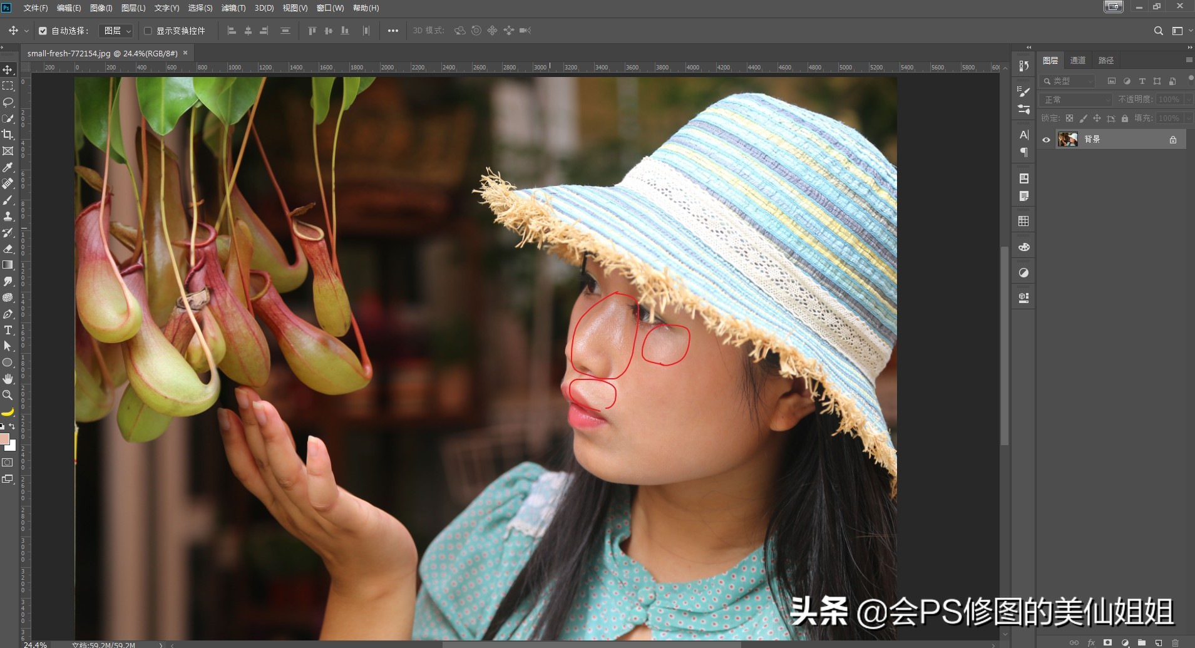Select the Eraser tool

(8, 249)
